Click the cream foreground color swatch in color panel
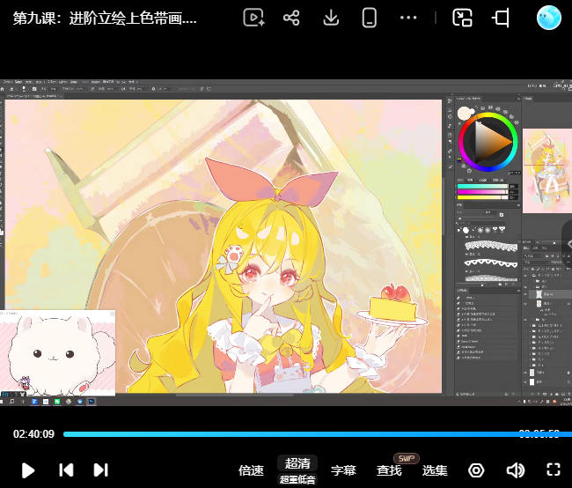This screenshot has height=488, width=572. [x=465, y=114]
